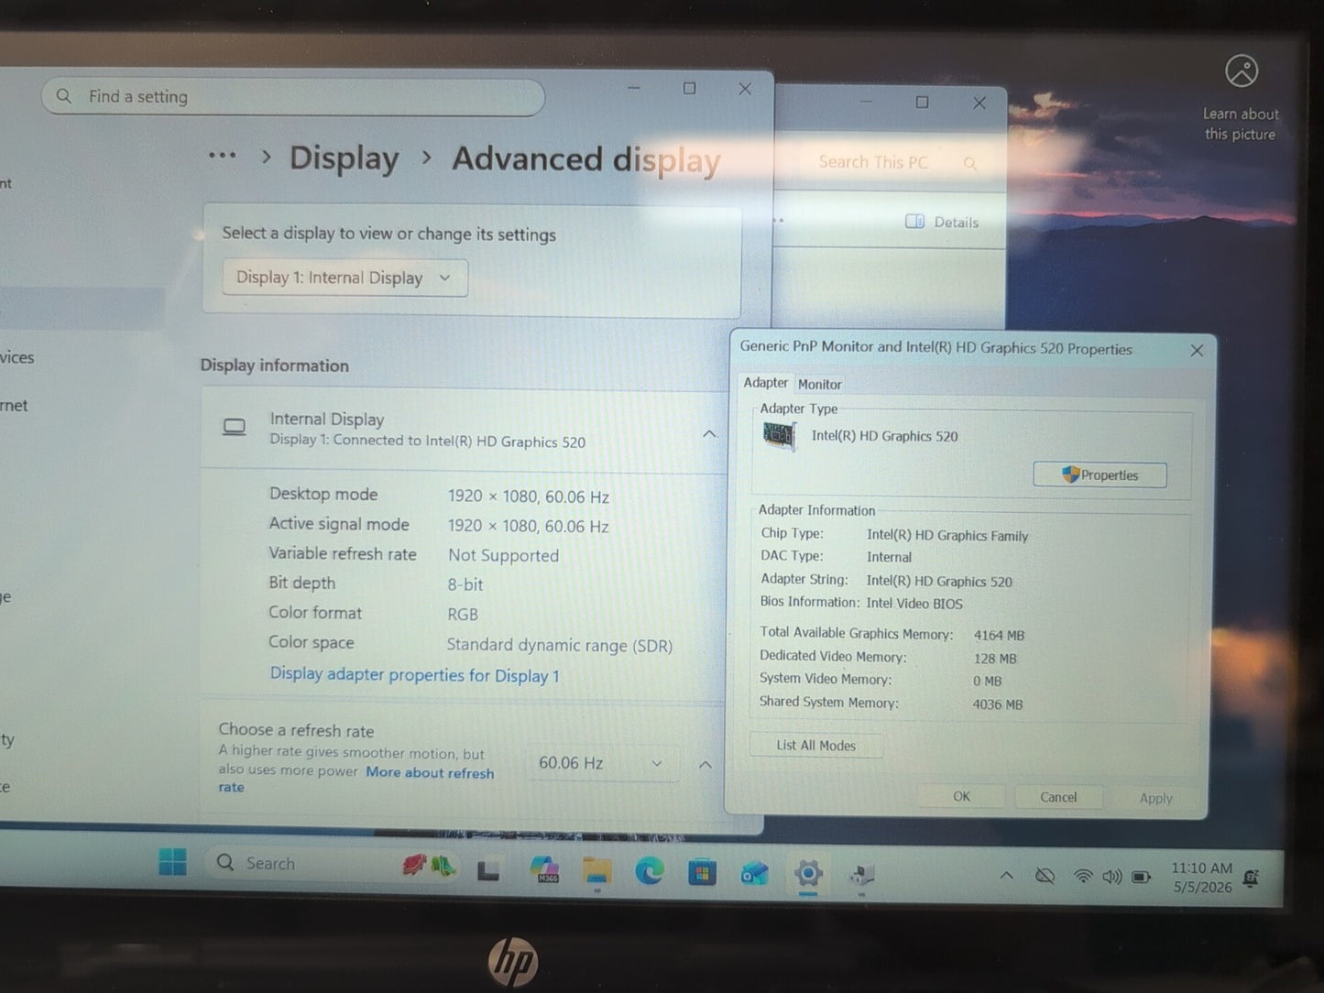Click 'Standard dynamic range (SDR)' value
This screenshot has width=1324, height=993.
(560, 645)
